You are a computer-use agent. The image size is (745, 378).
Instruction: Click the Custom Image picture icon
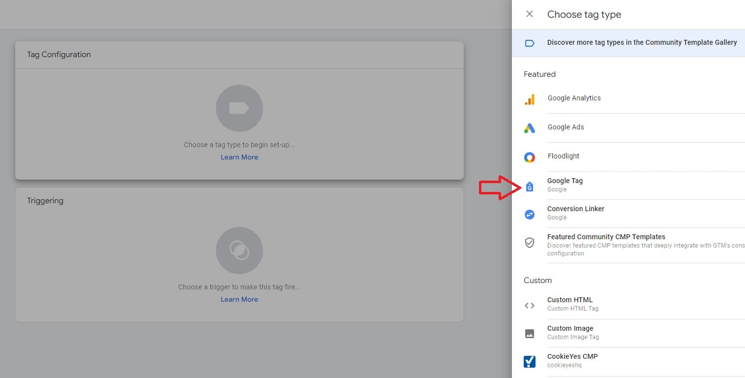pyautogui.click(x=530, y=333)
